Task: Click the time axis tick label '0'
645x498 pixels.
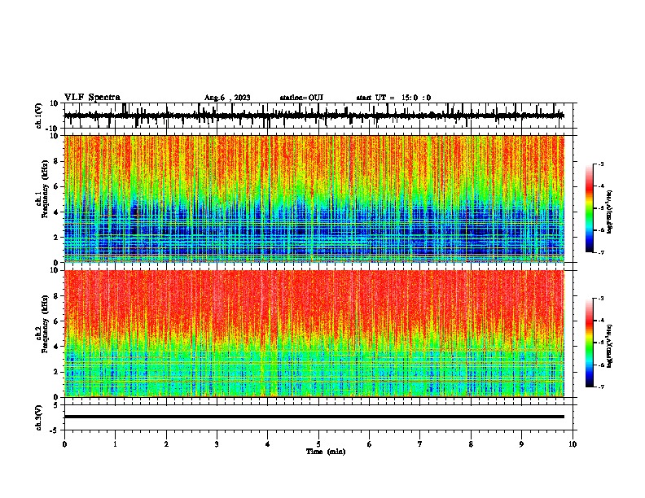Action: click(x=64, y=444)
